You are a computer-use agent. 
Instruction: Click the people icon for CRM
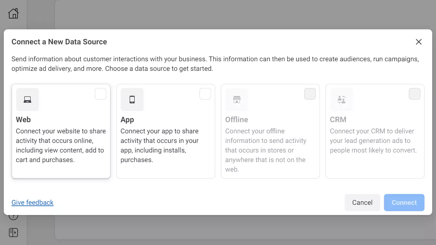click(342, 100)
